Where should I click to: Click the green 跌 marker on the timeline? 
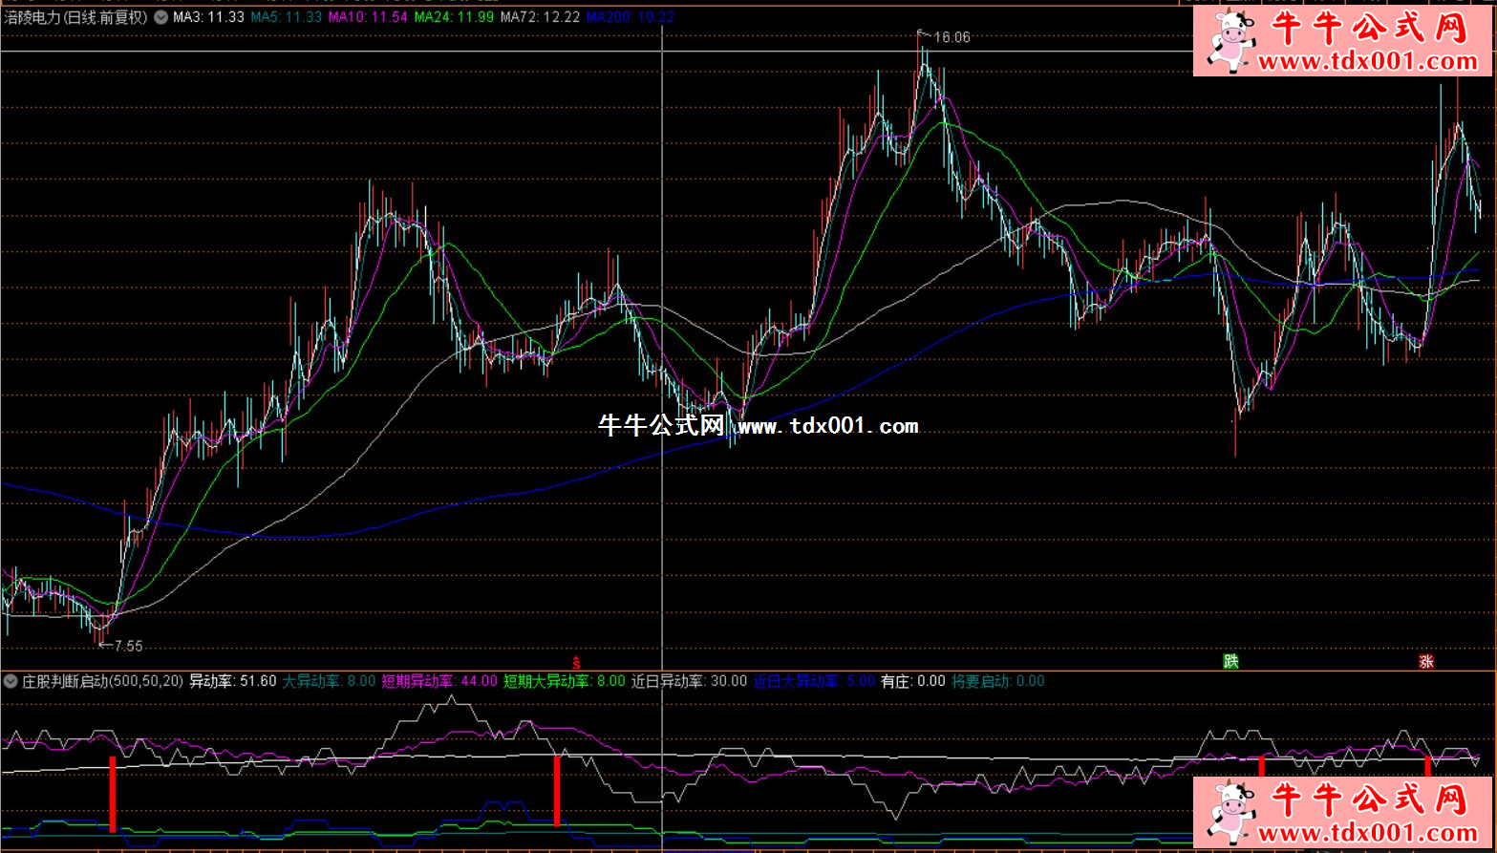[1230, 661]
